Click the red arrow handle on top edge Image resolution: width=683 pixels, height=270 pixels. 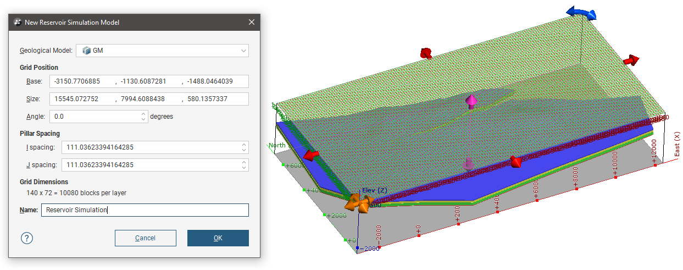click(x=426, y=53)
